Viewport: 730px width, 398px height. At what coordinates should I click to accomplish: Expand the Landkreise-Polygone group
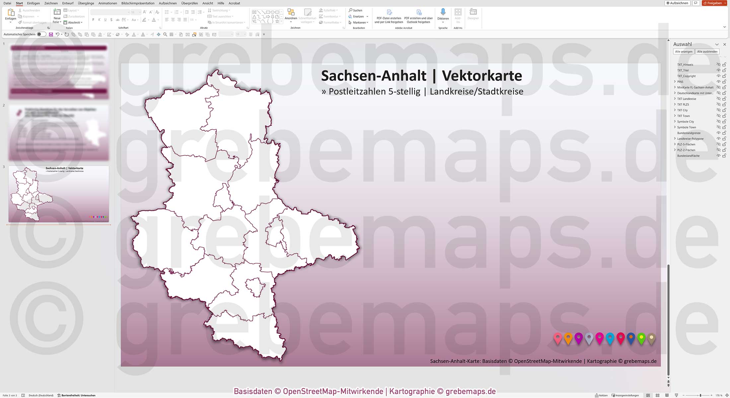(x=675, y=139)
